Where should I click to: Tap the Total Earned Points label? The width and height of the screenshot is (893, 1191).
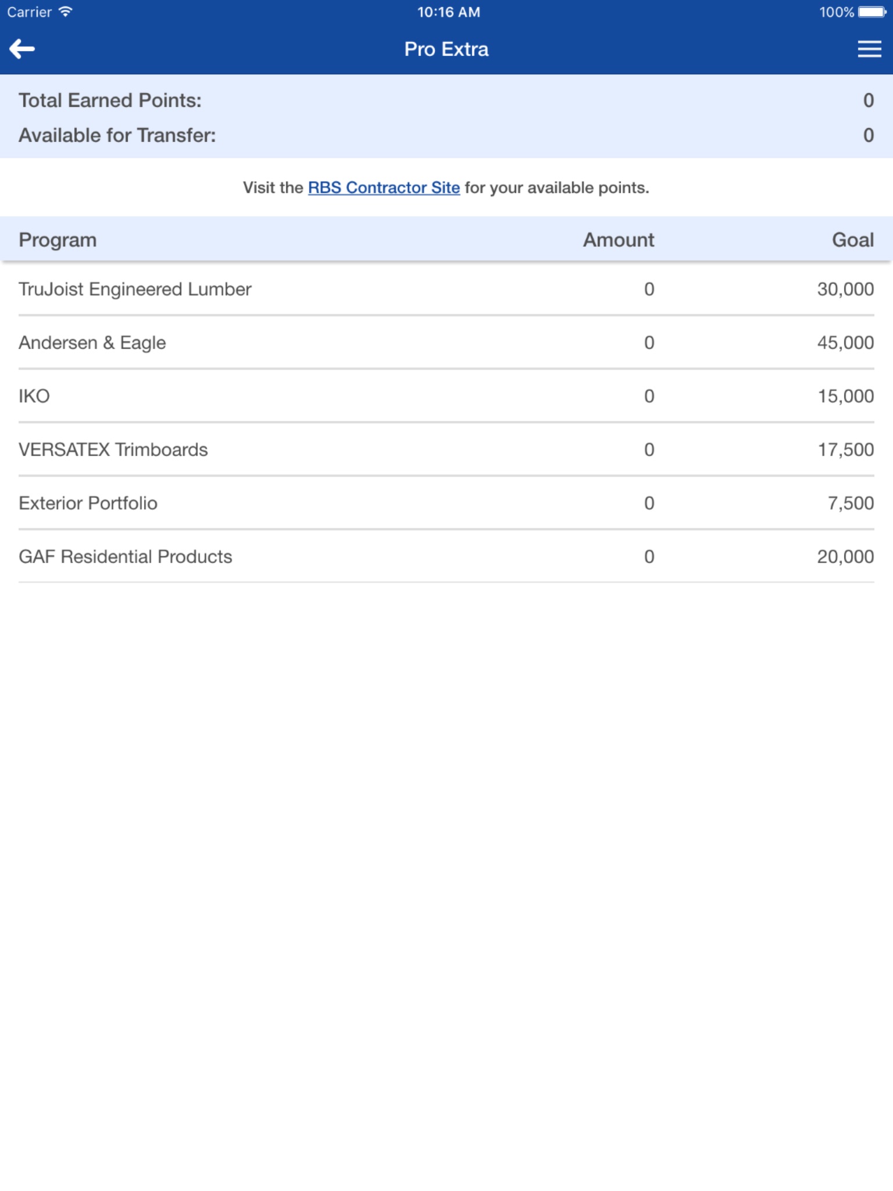(x=110, y=101)
